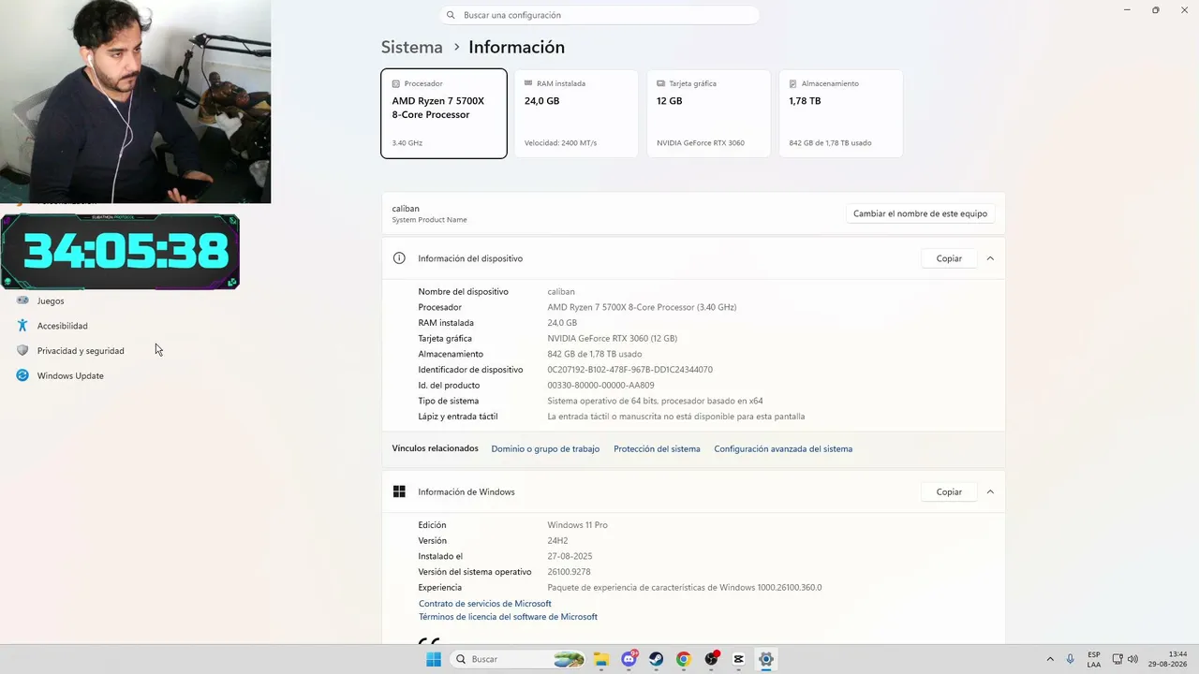Click the volume speaker tray icon

tap(1132, 659)
